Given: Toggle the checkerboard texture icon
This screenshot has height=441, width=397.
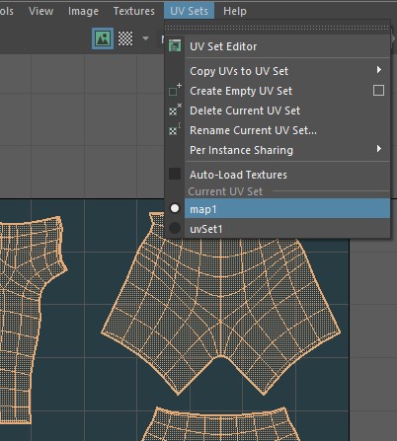Looking at the screenshot, I should click(x=125, y=38).
